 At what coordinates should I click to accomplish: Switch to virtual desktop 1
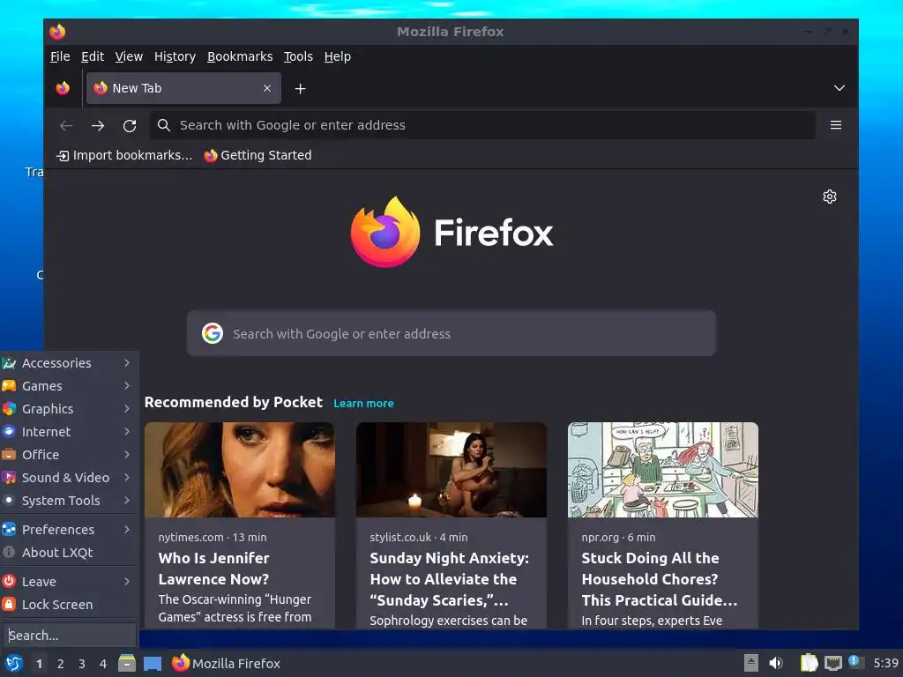click(39, 664)
